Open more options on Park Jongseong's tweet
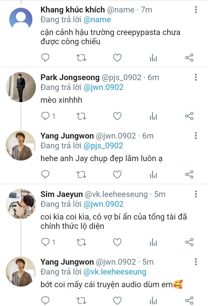This screenshot has width=208, height=306. (x=196, y=78)
